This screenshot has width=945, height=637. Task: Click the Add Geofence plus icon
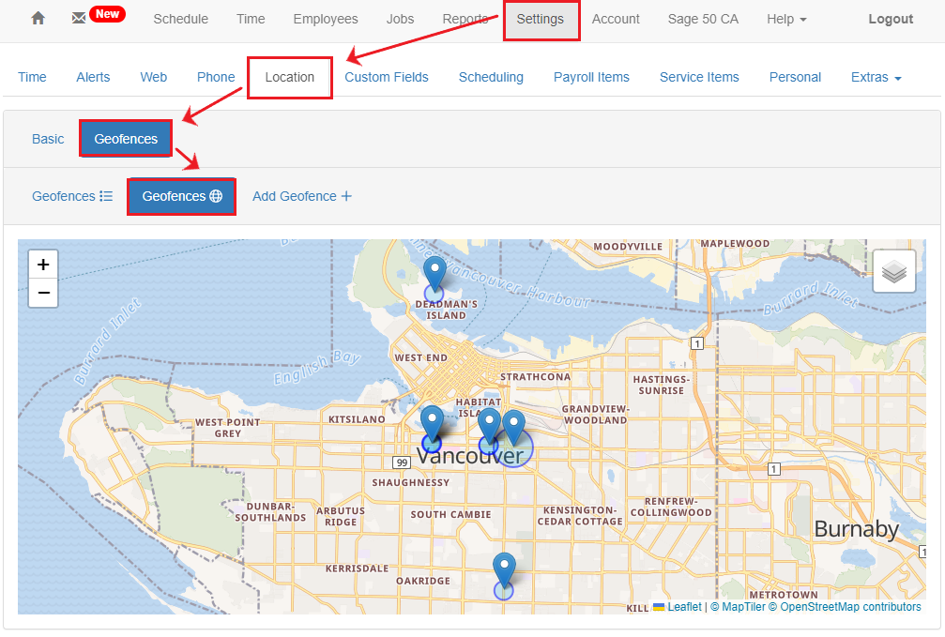[x=345, y=195]
